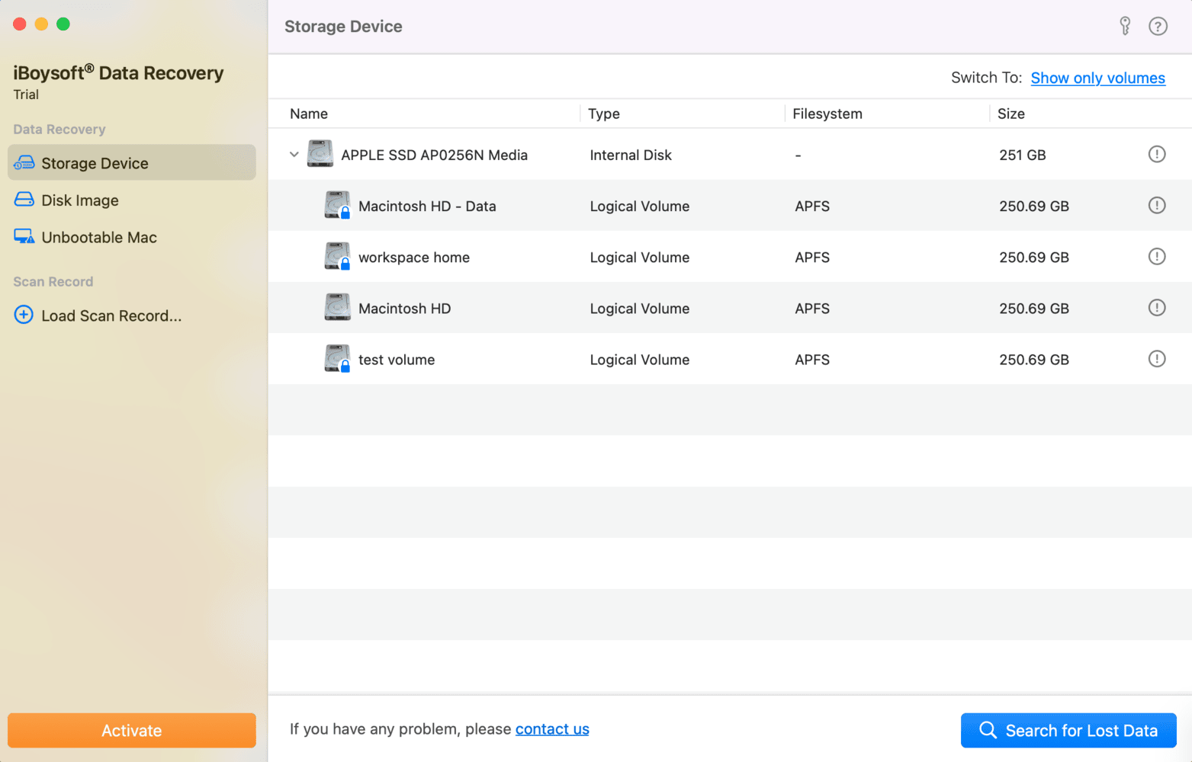Screen dimensions: 1192x762
Task: Collapse the APPLE SSD AP0256N Media tree
Action: [x=294, y=155]
